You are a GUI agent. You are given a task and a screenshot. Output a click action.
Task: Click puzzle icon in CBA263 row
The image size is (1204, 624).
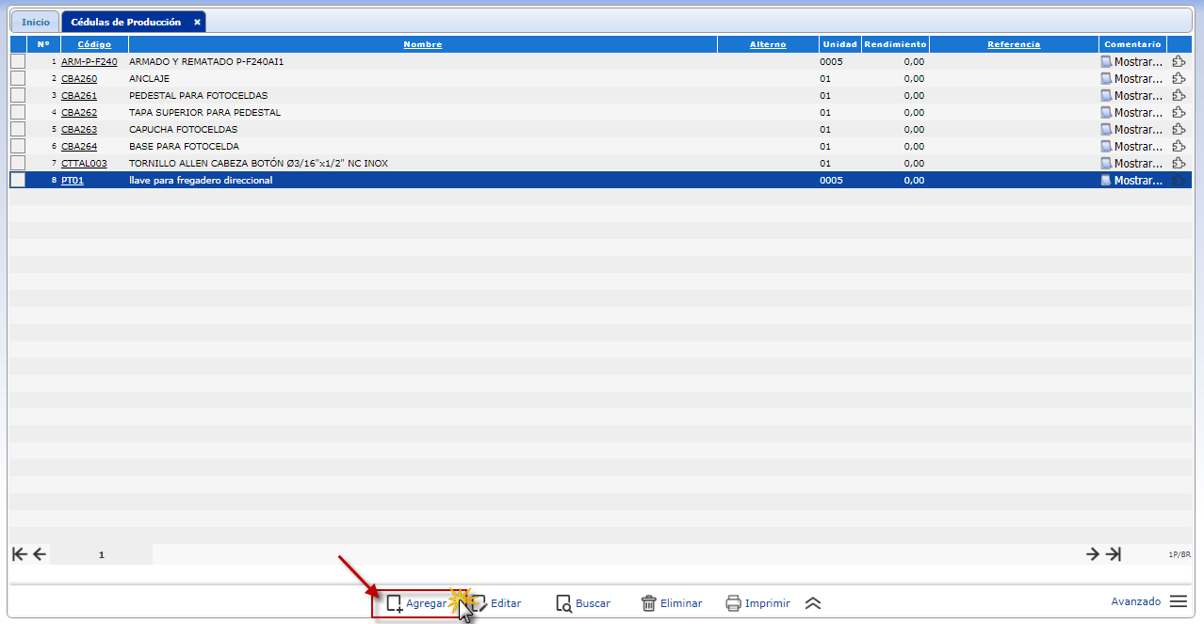point(1179,129)
